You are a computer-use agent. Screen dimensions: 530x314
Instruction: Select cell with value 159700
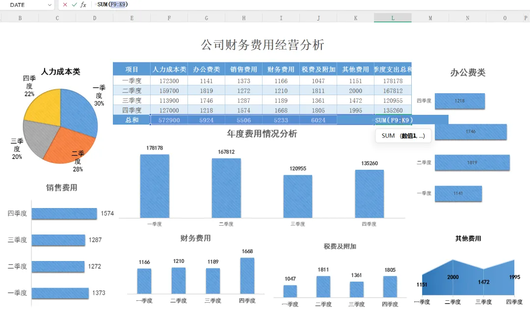pos(169,91)
